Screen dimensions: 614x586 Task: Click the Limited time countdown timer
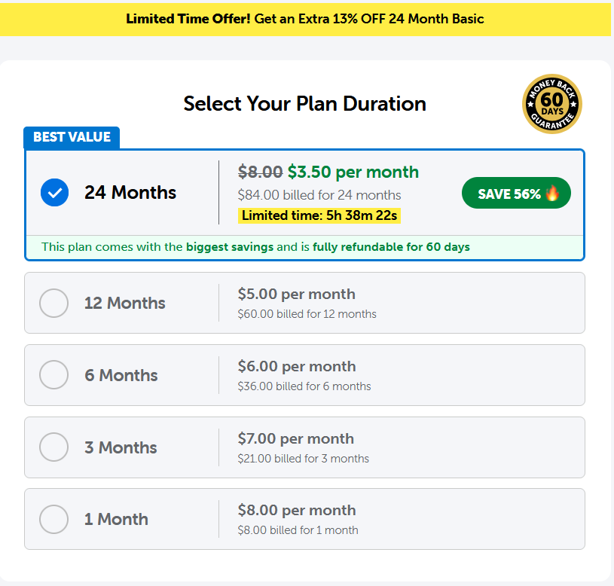point(319,216)
